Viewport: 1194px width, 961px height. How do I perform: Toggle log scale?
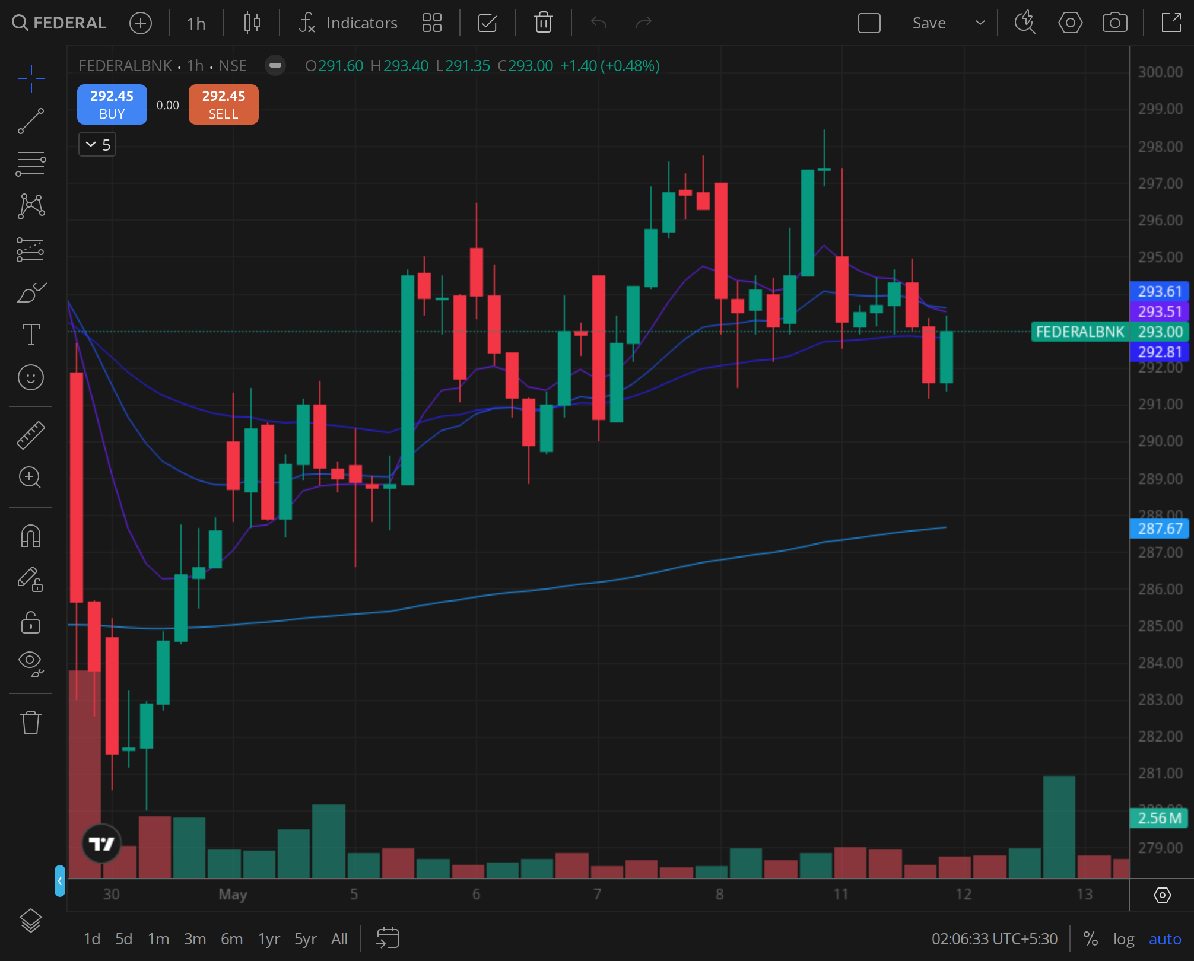click(1123, 939)
